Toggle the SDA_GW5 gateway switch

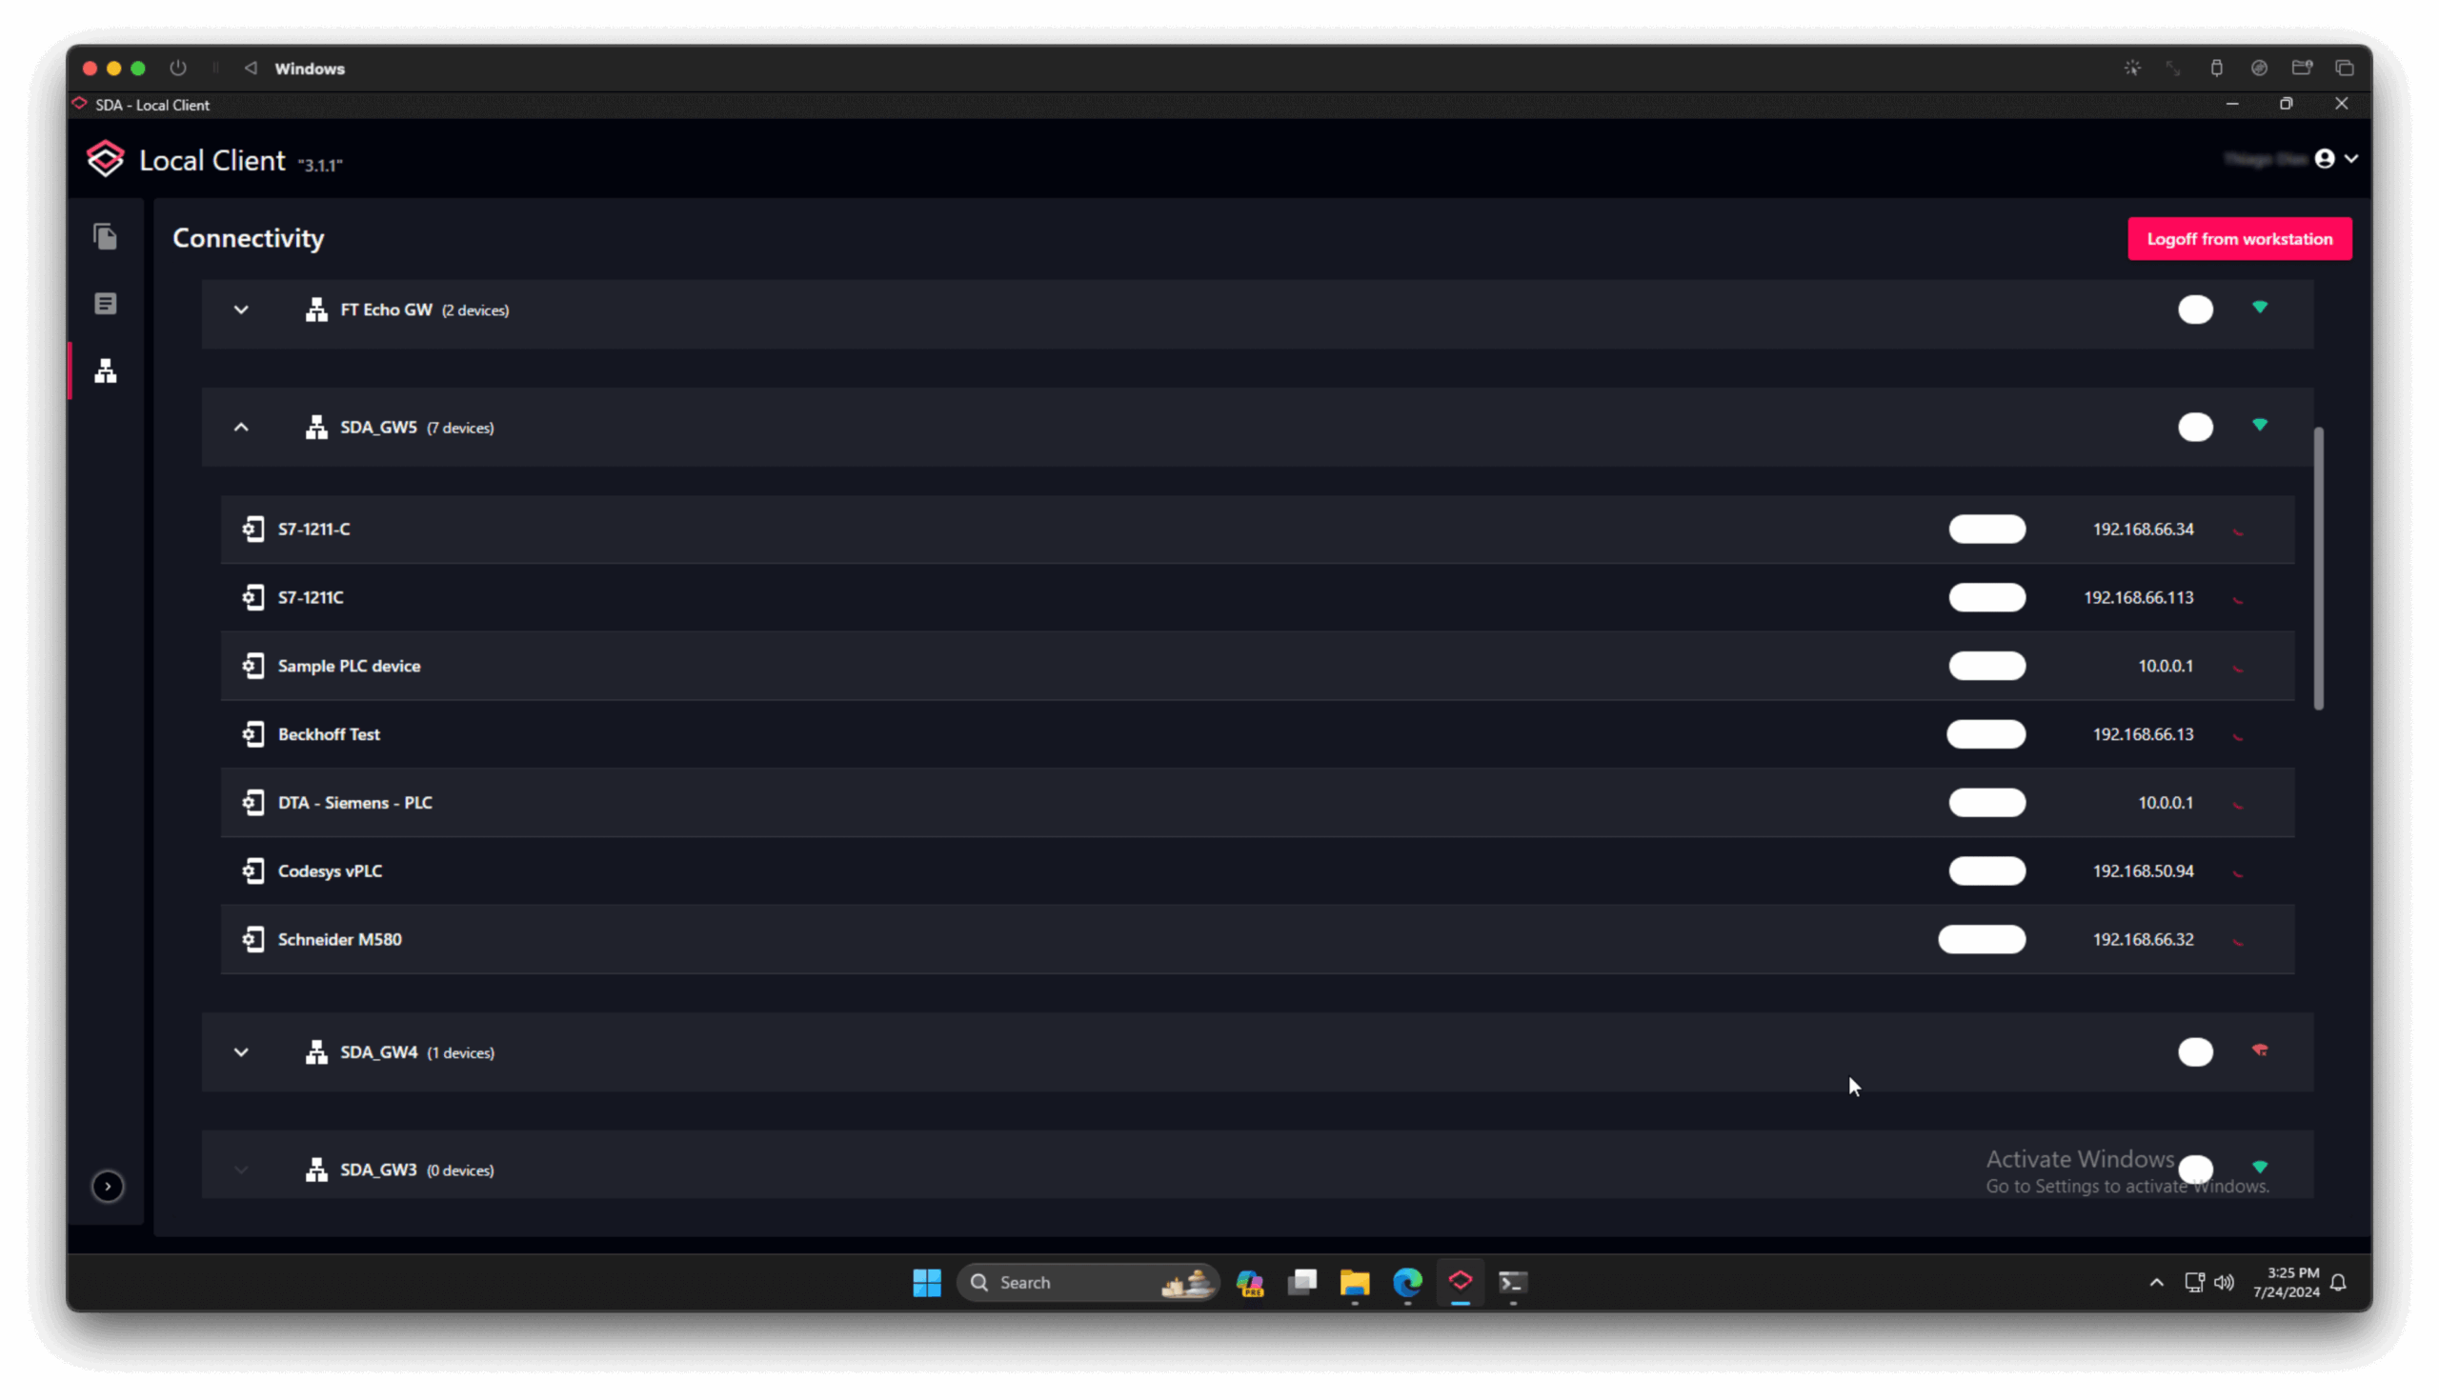(2195, 427)
